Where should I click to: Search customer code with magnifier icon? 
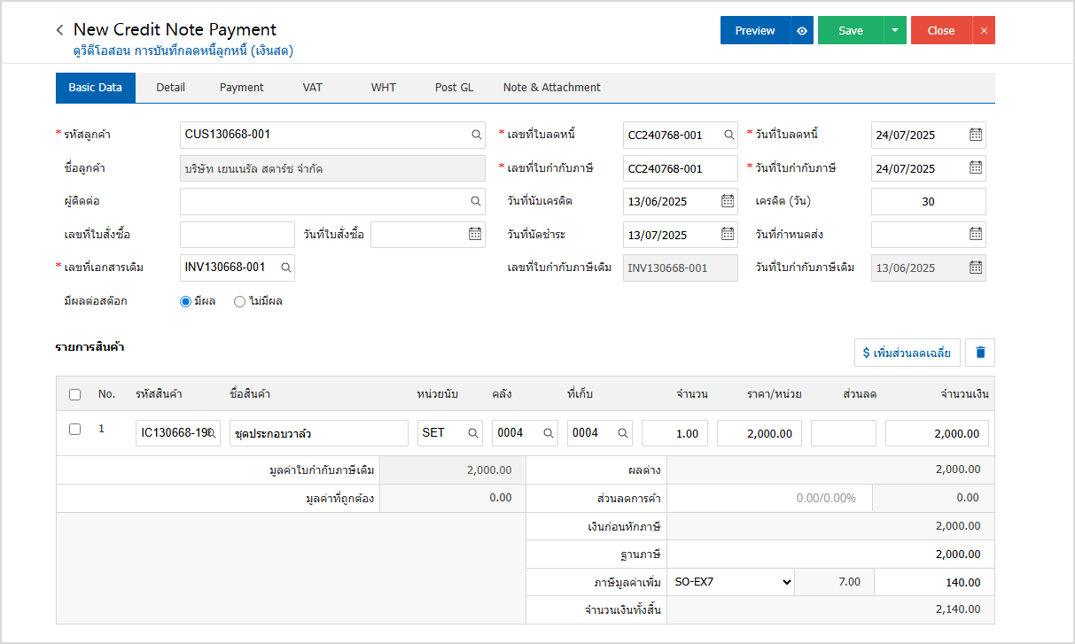coord(476,135)
